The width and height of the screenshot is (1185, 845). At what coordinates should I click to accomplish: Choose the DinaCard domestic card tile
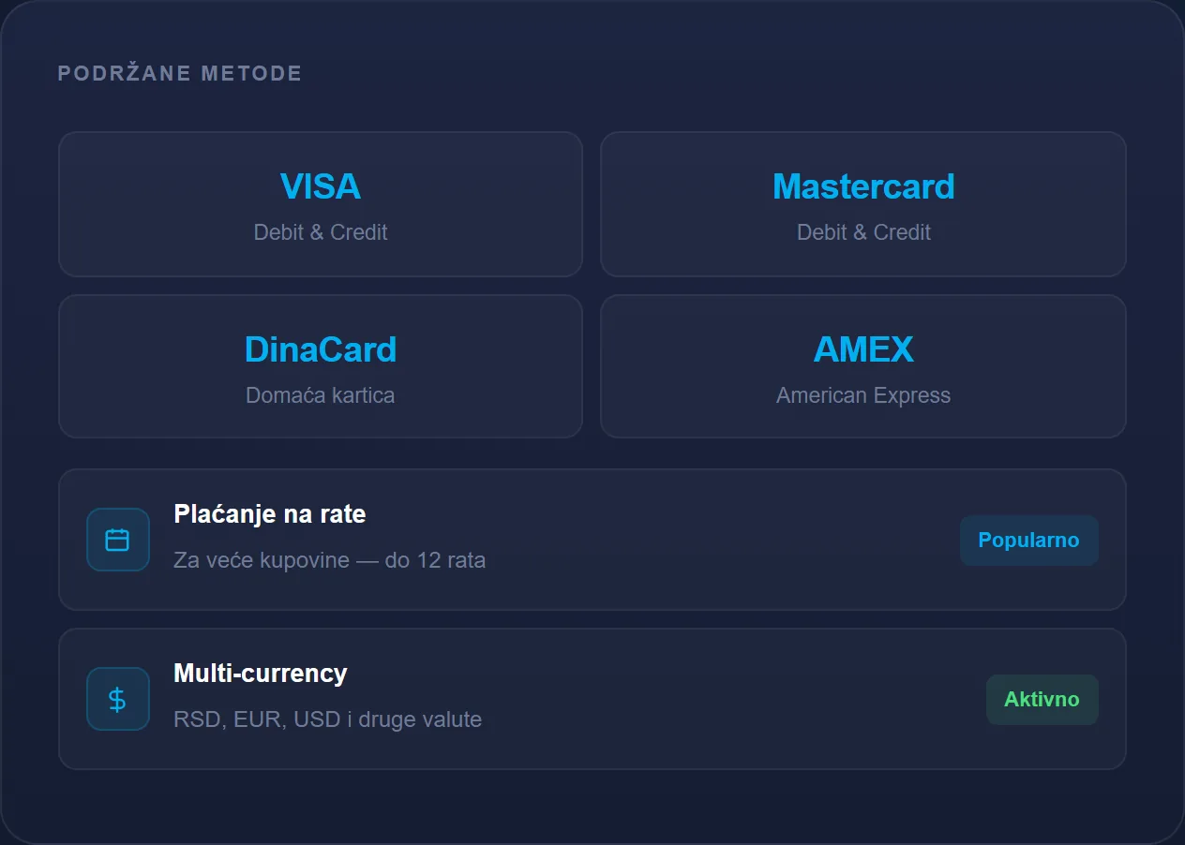click(321, 366)
